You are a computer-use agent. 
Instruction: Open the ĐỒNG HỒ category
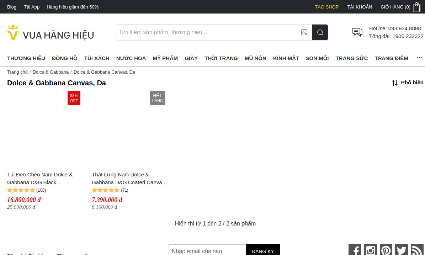click(x=65, y=58)
